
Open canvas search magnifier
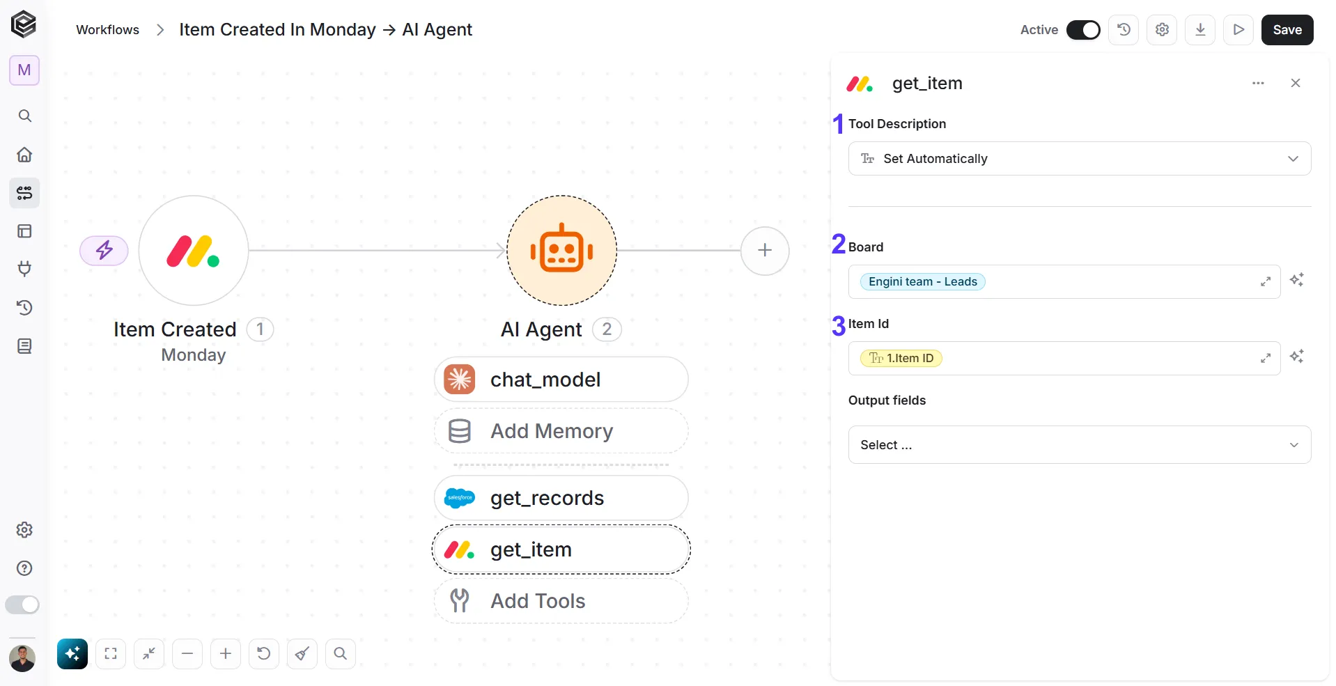click(x=341, y=654)
